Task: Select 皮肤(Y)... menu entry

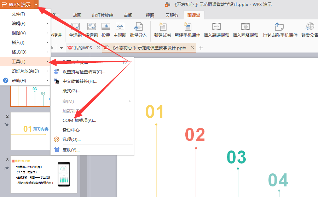Action: tap(92, 150)
